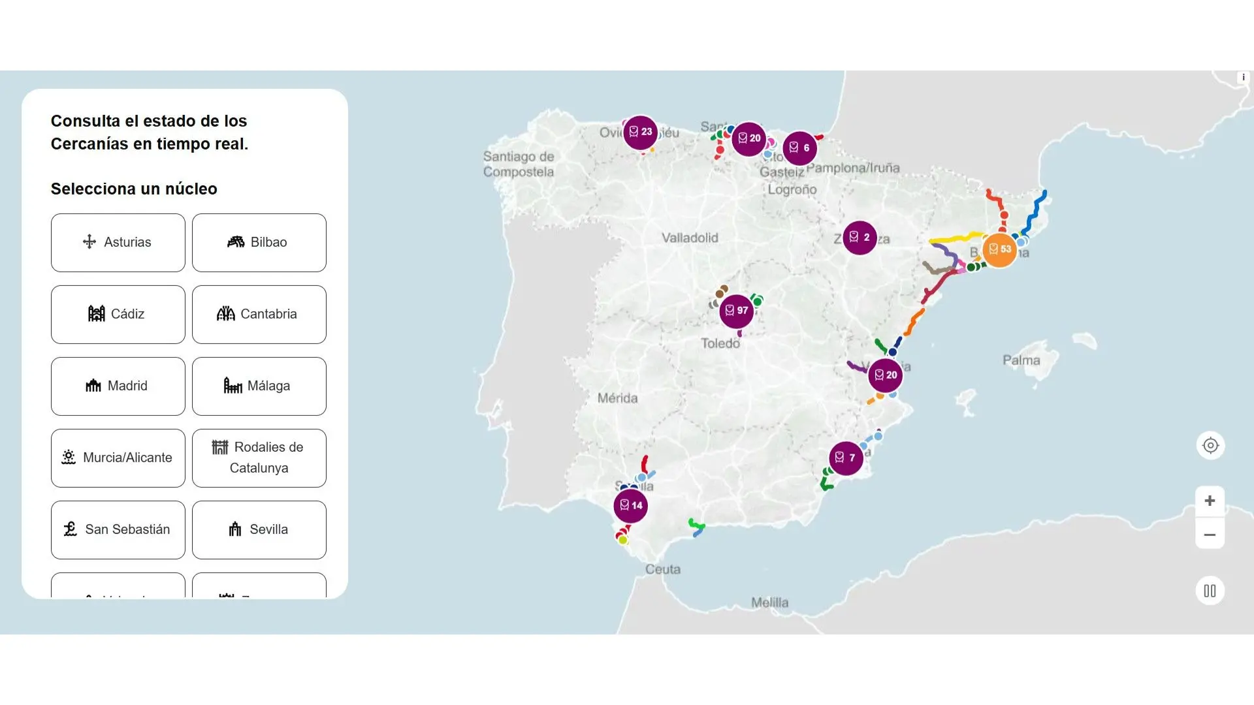The image size is (1254, 705).
Task: Select the Zaragoza marker showing 2 trains
Action: tap(858, 237)
